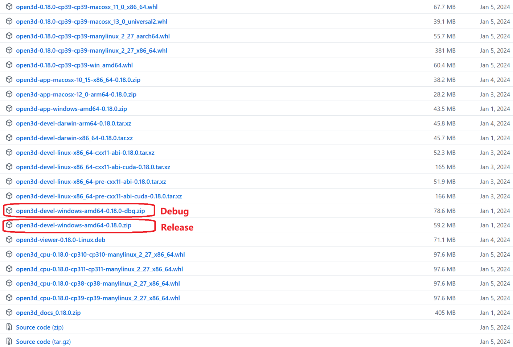Click the package icon next to open3d-app-windows-amd64-0.18.0.zip
The width and height of the screenshot is (513, 347).
(x=9, y=108)
